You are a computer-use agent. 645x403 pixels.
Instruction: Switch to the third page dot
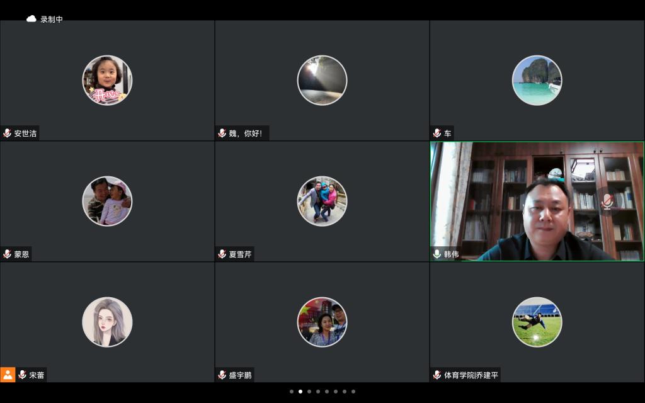tap(309, 392)
